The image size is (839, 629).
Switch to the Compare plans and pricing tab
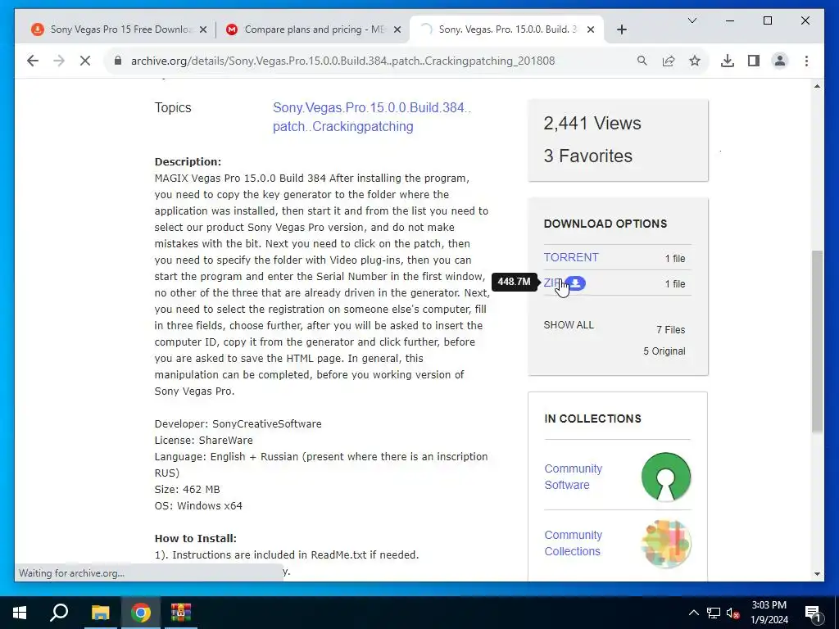pyautogui.click(x=312, y=29)
